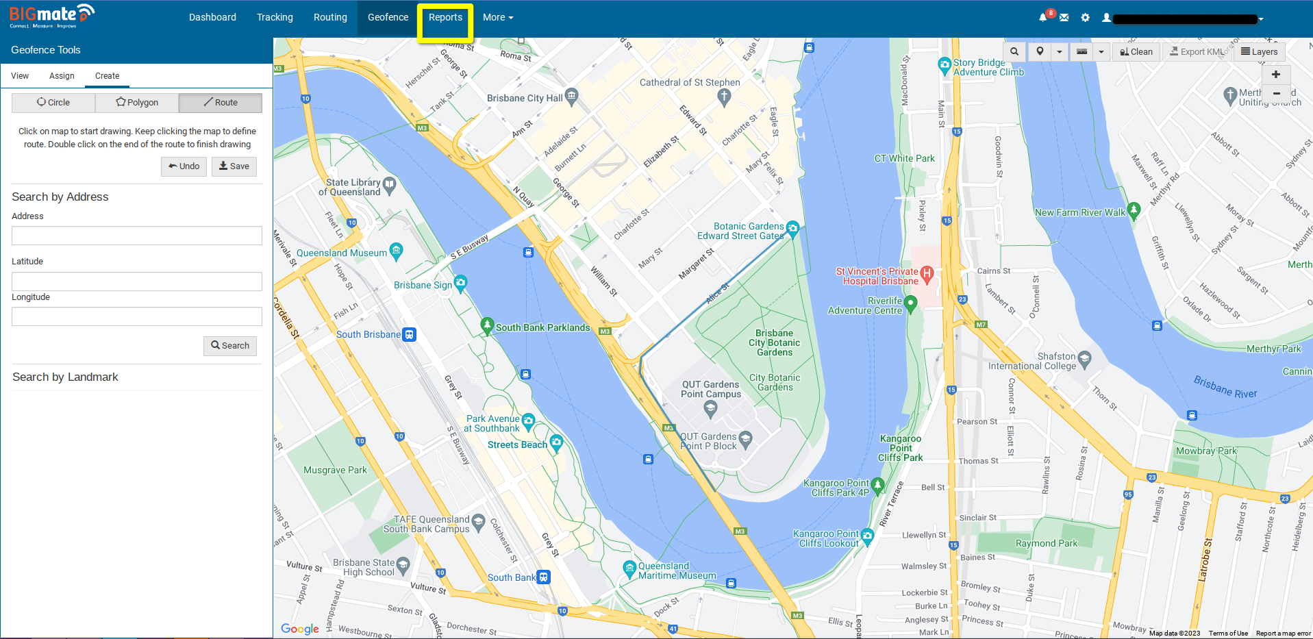The image size is (1313, 639).
Task: Open the ruler tool dropdown arrow
Action: (1101, 51)
